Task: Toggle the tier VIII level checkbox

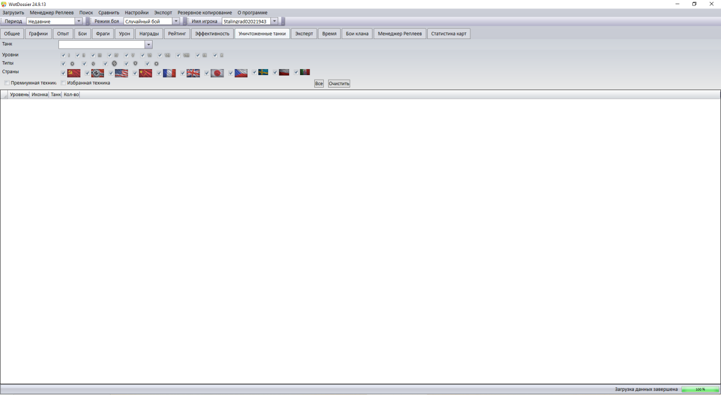Action: click(178, 55)
